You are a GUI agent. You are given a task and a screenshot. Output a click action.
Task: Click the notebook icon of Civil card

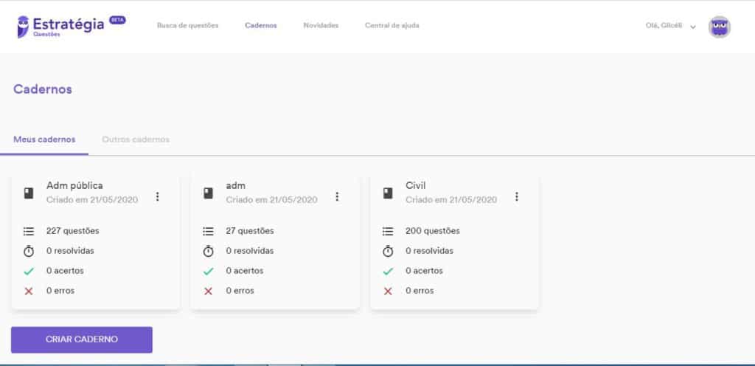[388, 193]
